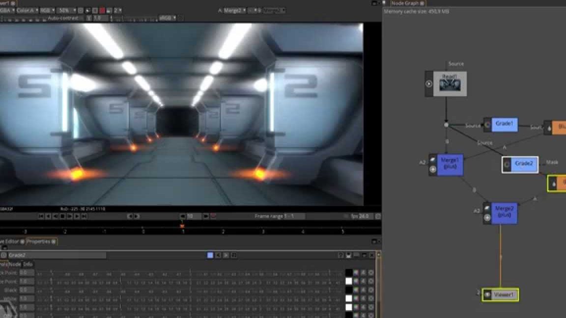
Task: Select the Viewer1 node
Action: point(501,294)
